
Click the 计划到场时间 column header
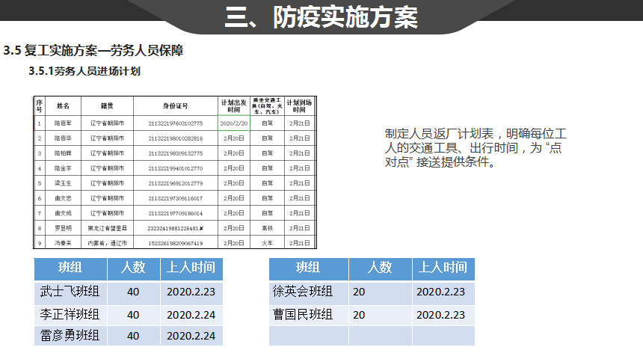coord(299,106)
